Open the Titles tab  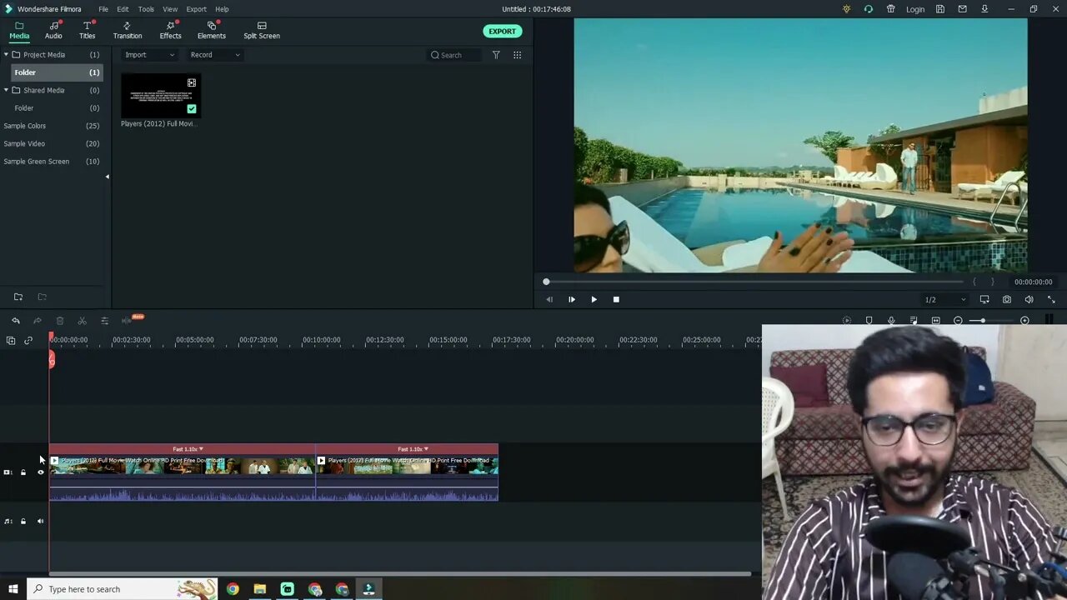click(88, 31)
